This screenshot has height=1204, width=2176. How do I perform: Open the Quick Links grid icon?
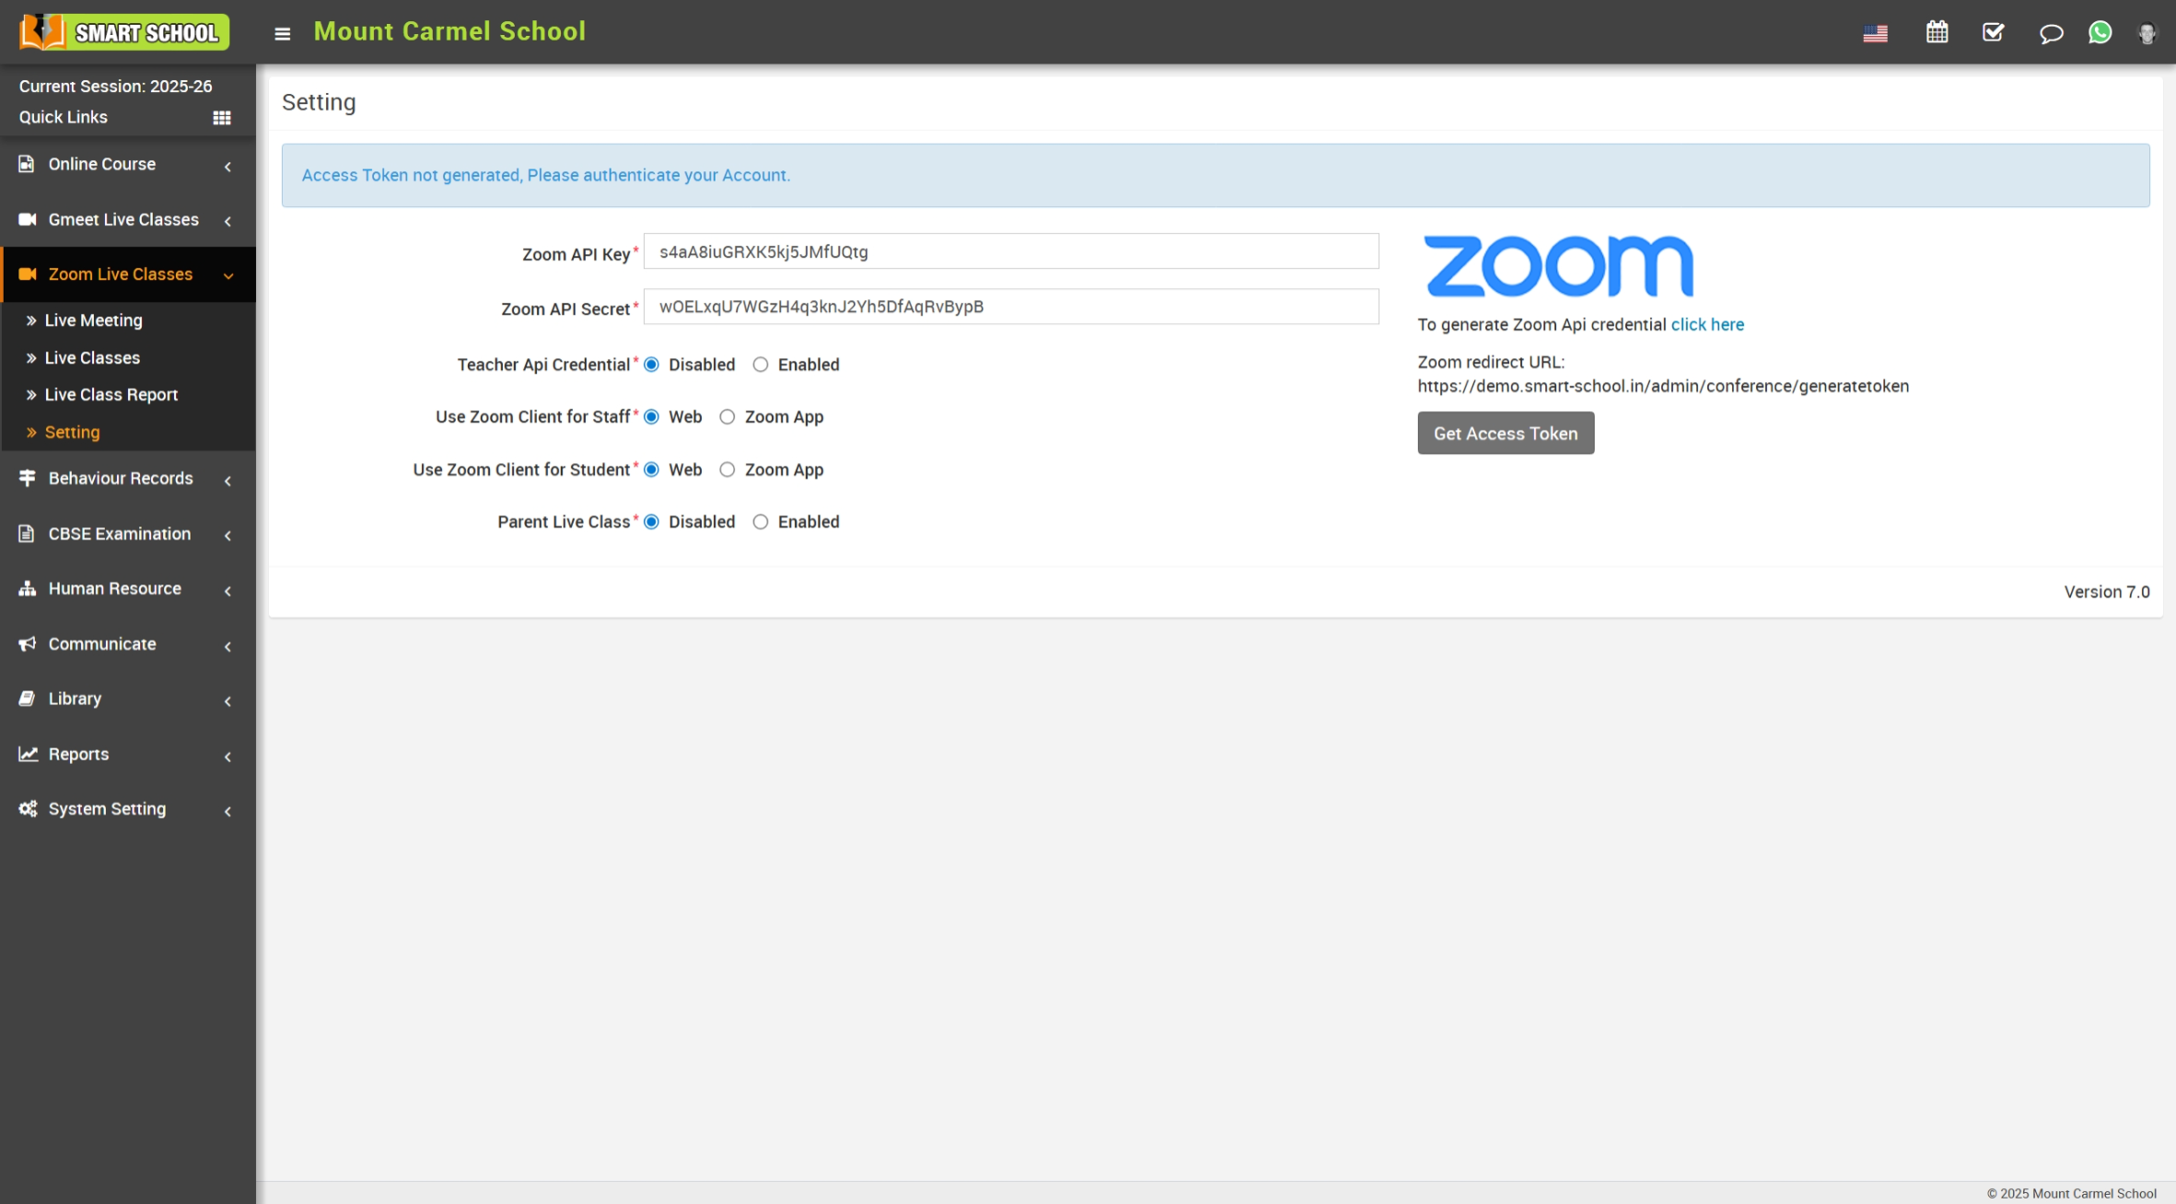222,118
